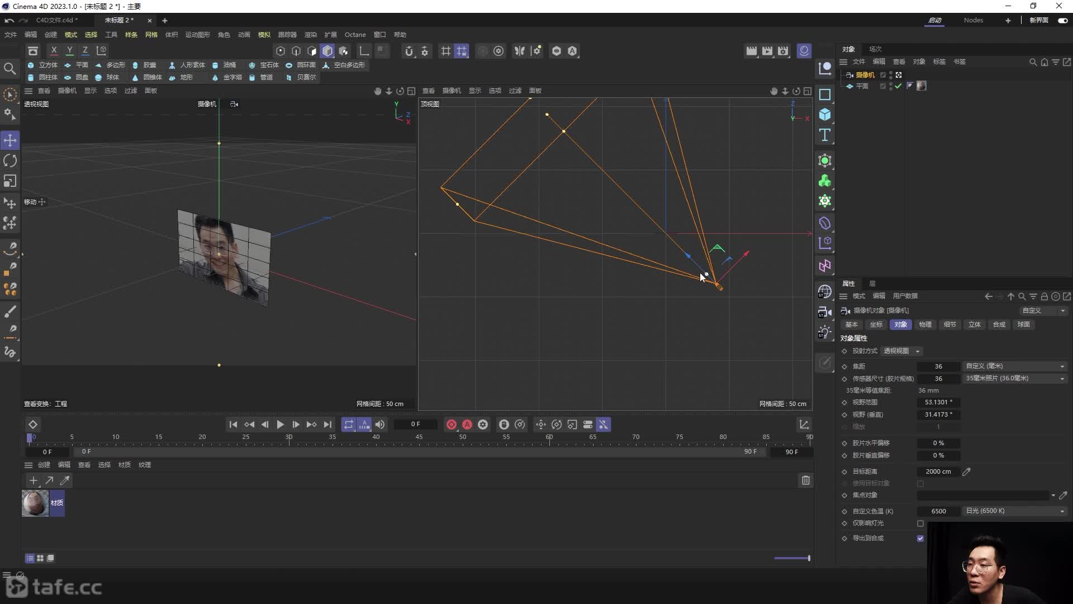Switch to the C4D文件.c4d document tab

pyautogui.click(x=56, y=20)
